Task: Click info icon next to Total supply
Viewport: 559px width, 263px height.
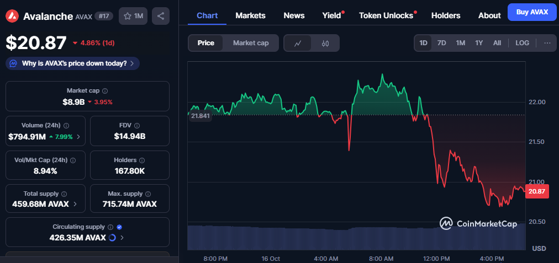Action: click(64, 194)
